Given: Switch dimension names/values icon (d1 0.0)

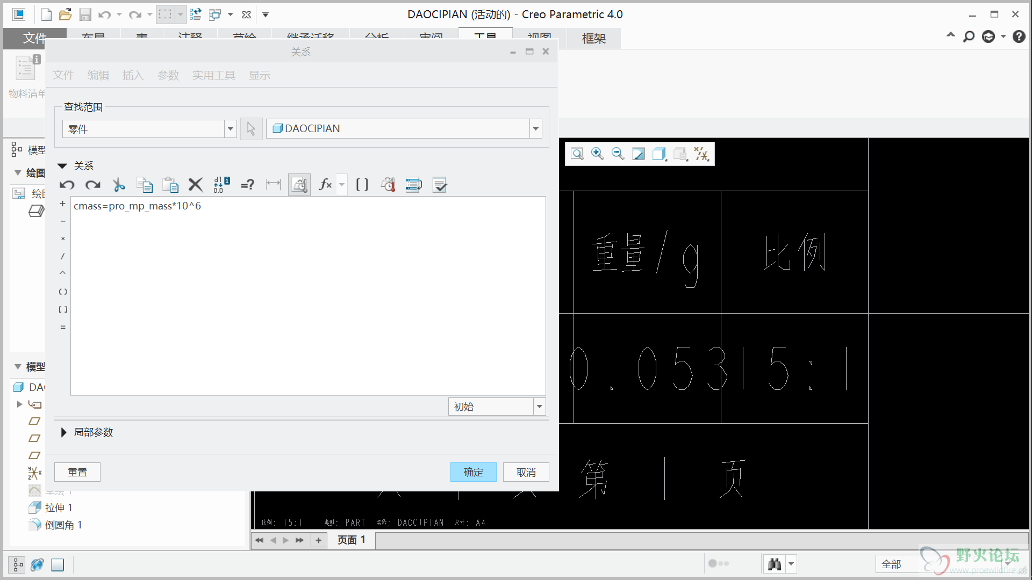Looking at the screenshot, I should pyautogui.click(x=221, y=185).
